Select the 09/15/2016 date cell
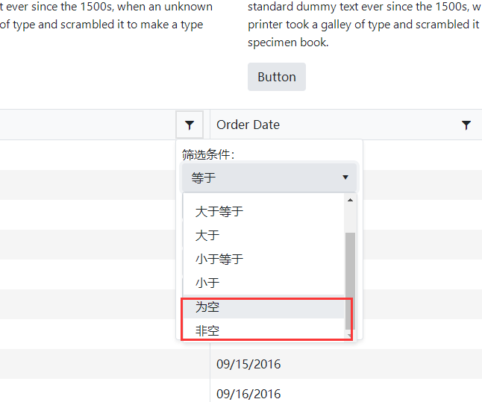 pos(248,364)
